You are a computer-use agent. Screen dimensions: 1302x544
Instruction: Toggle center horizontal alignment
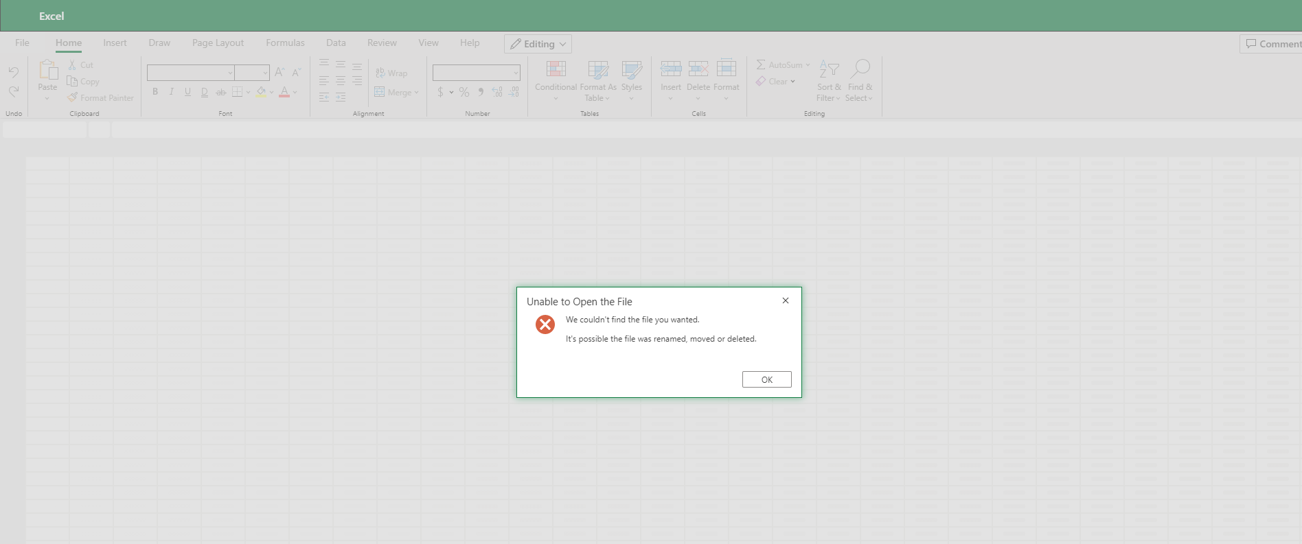[341, 81]
